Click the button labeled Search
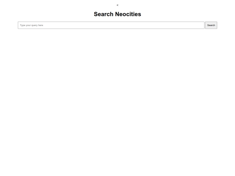This screenshot has width=235, height=176. pos(211,25)
